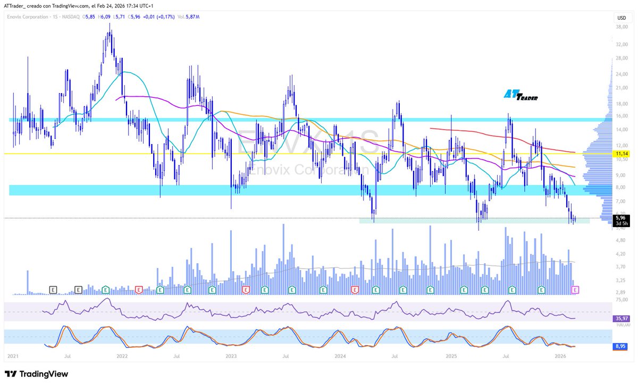
Task: Click the red earnings E marker near mid-2023
Action: point(246,290)
